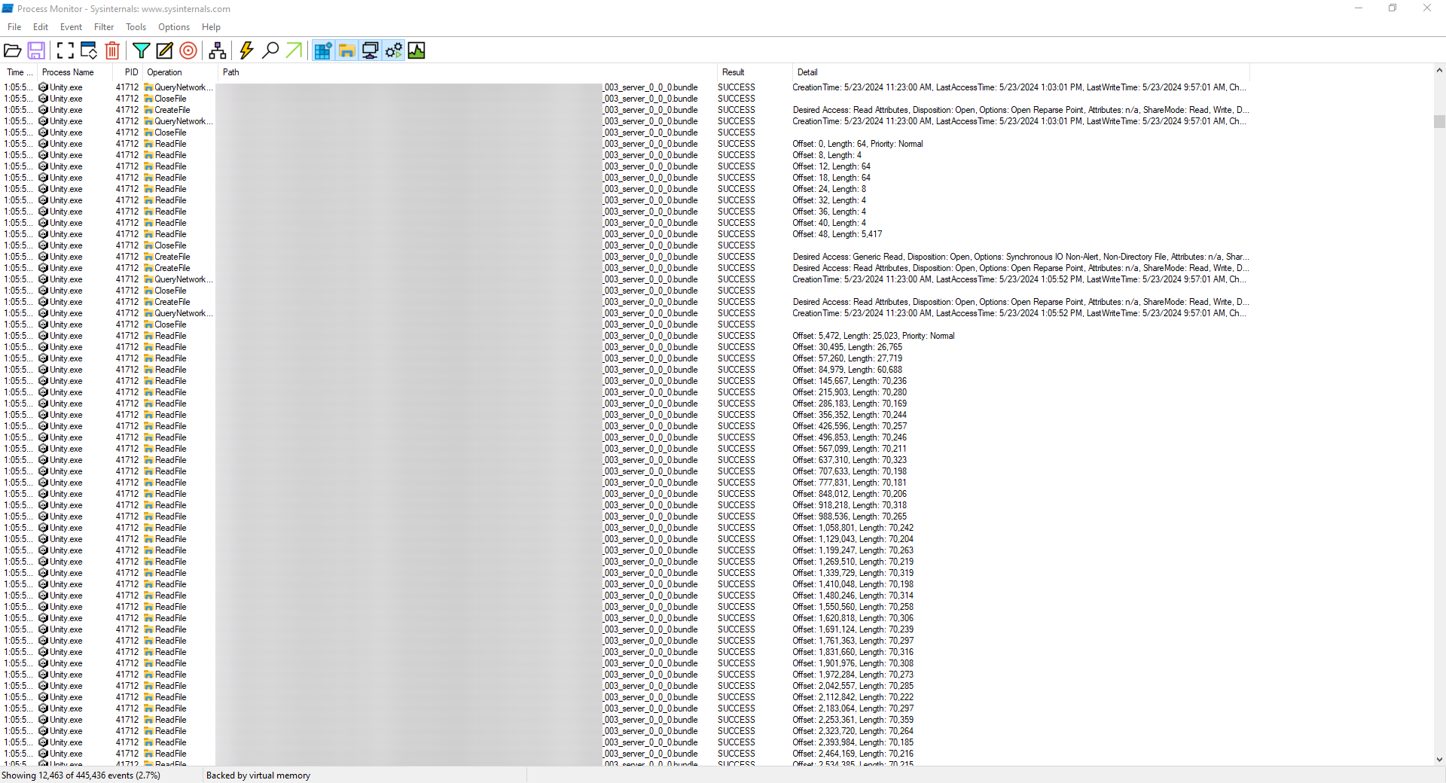Show the process tree
The image size is (1446, 783).
pyautogui.click(x=218, y=50)
